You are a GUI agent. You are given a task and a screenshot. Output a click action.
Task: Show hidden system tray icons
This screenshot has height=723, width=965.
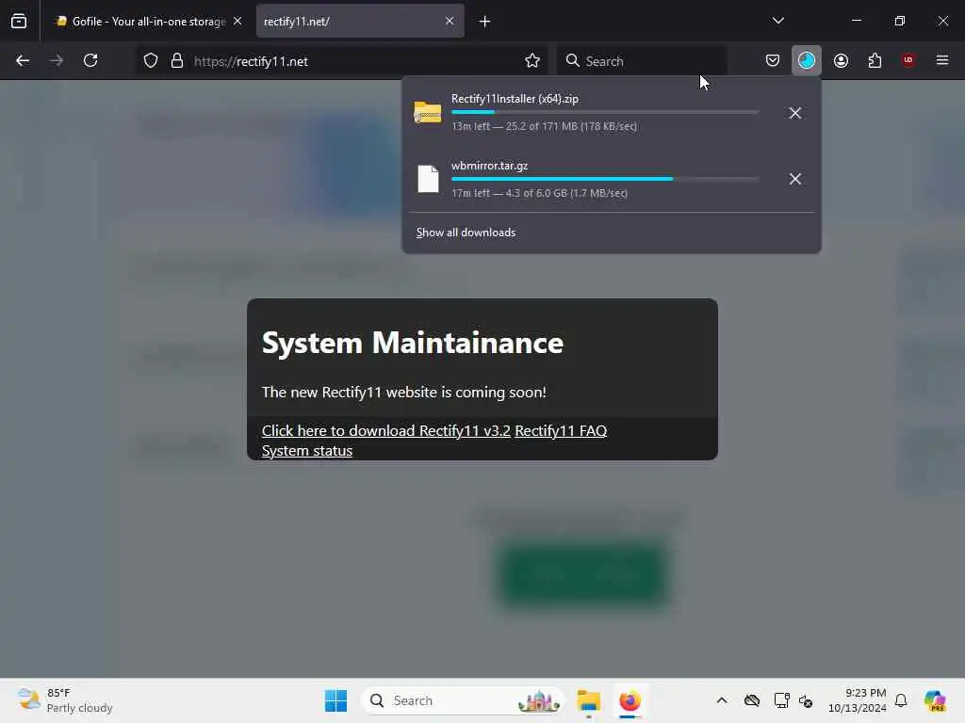722,700
